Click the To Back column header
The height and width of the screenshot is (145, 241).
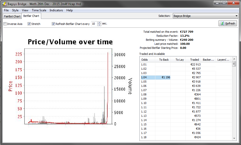click(163, 60)
